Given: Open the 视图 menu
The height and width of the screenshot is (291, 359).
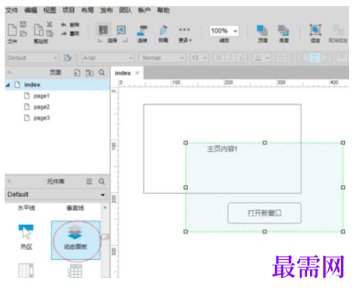Looking at the screenshot, I should (50, 10).
